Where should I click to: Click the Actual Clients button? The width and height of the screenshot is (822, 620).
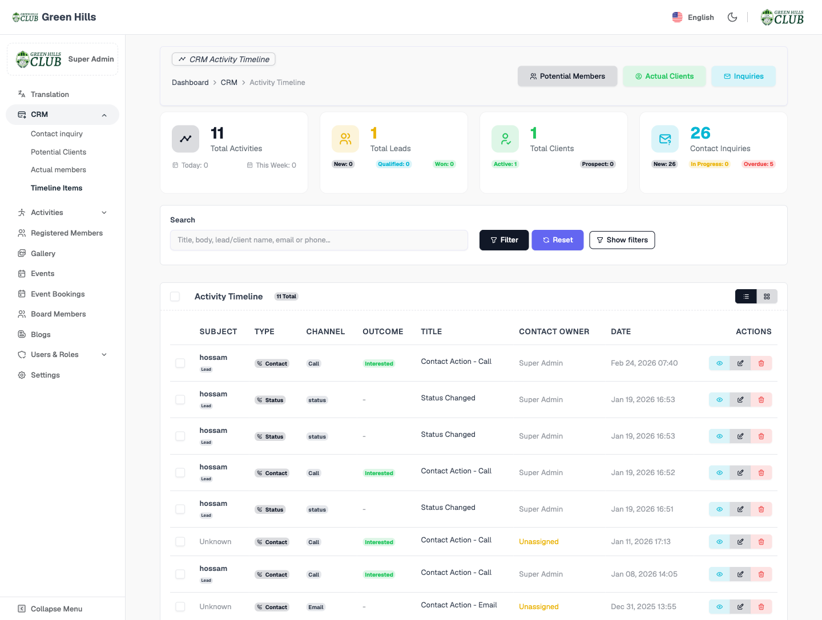coord(664,76)
